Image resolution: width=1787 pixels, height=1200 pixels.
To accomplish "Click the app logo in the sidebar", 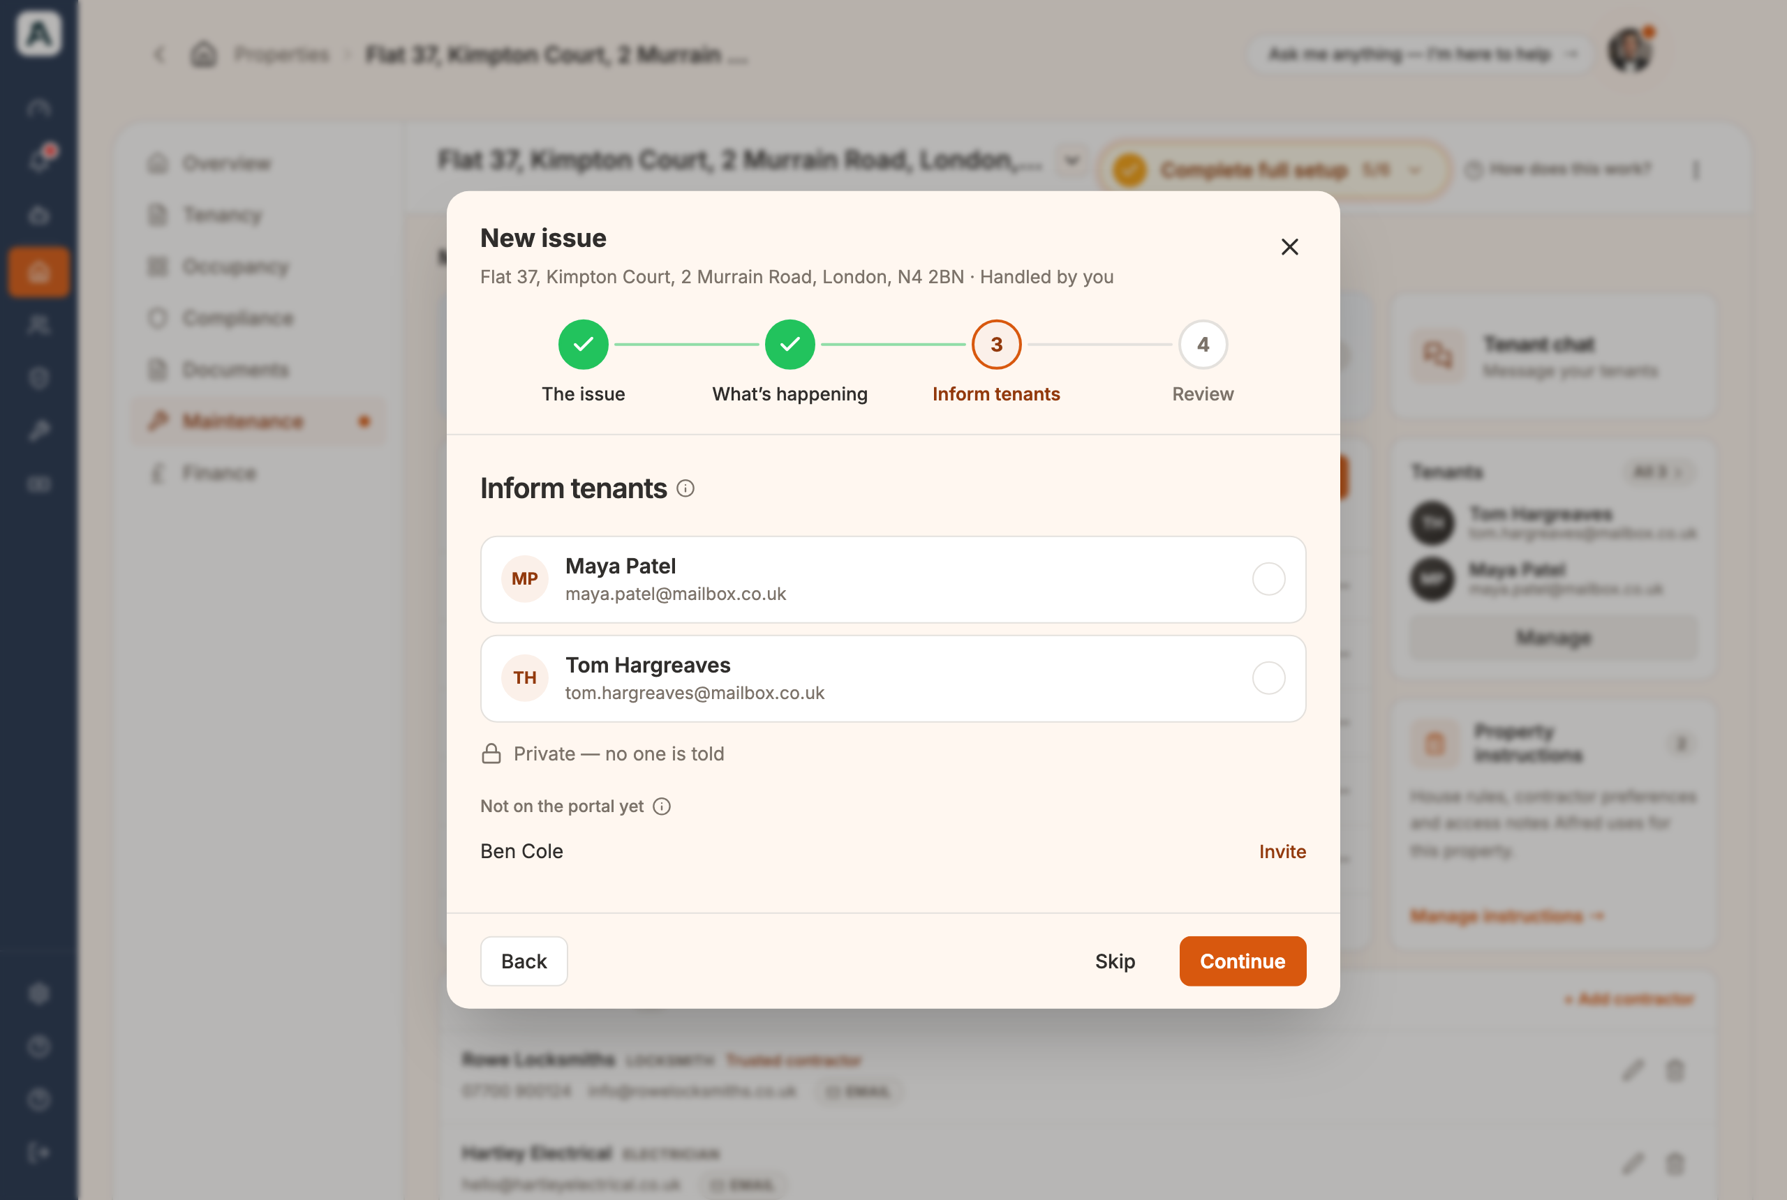I will pyautogui.click(x=38, y=33).
